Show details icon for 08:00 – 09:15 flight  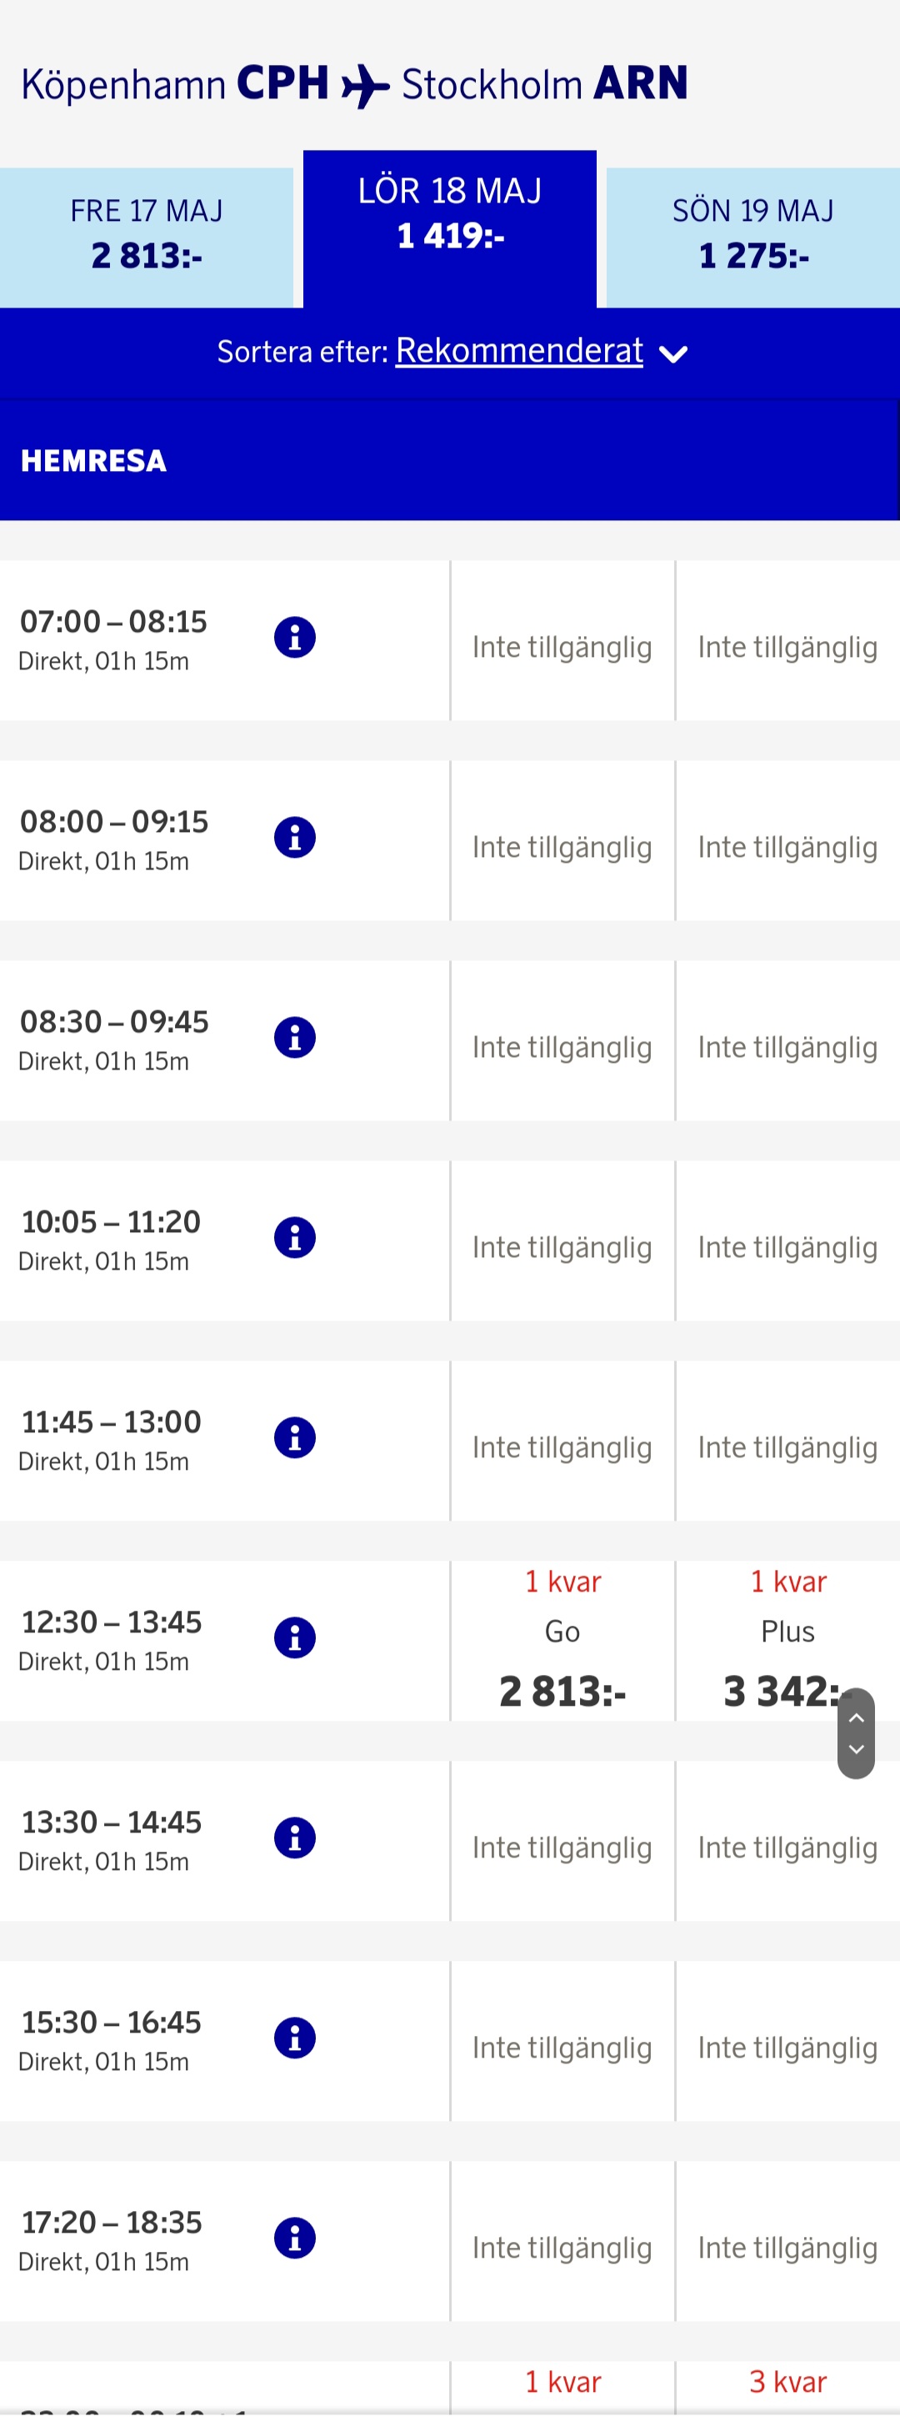(294, 838)
